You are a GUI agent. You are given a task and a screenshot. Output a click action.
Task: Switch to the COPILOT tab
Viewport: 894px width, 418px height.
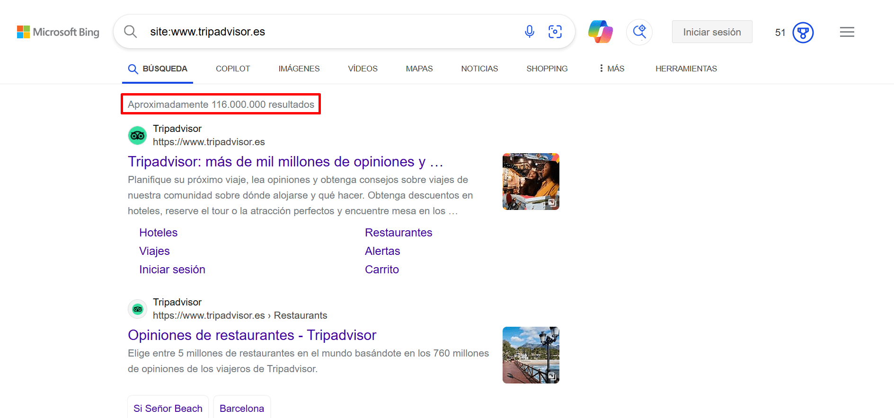click(233, 69)
